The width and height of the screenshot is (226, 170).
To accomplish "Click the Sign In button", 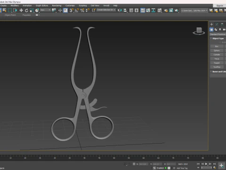I will coord(219,6).
